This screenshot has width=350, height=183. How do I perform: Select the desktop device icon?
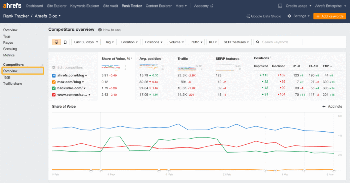tap(56, 42)
